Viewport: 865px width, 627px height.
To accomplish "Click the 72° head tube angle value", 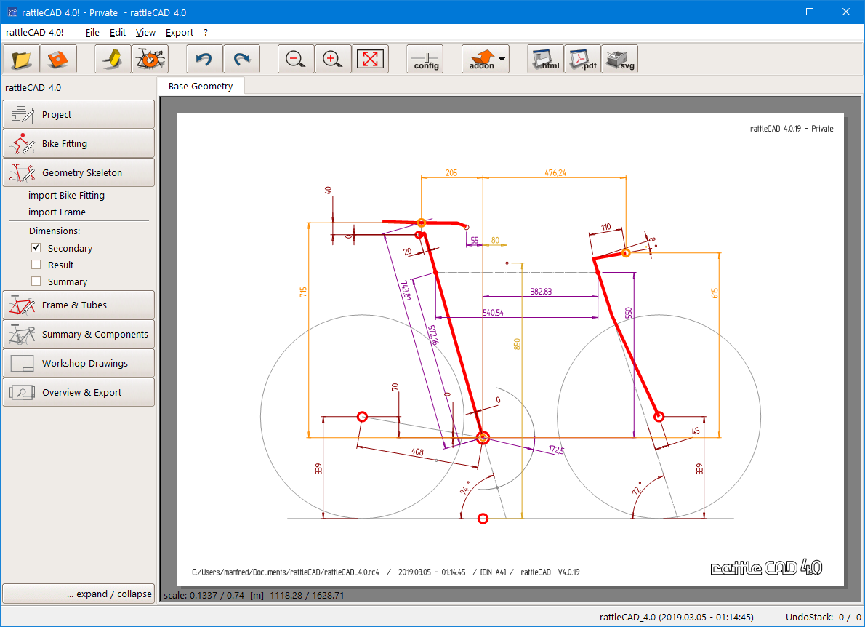I will (x=637, y=489).
